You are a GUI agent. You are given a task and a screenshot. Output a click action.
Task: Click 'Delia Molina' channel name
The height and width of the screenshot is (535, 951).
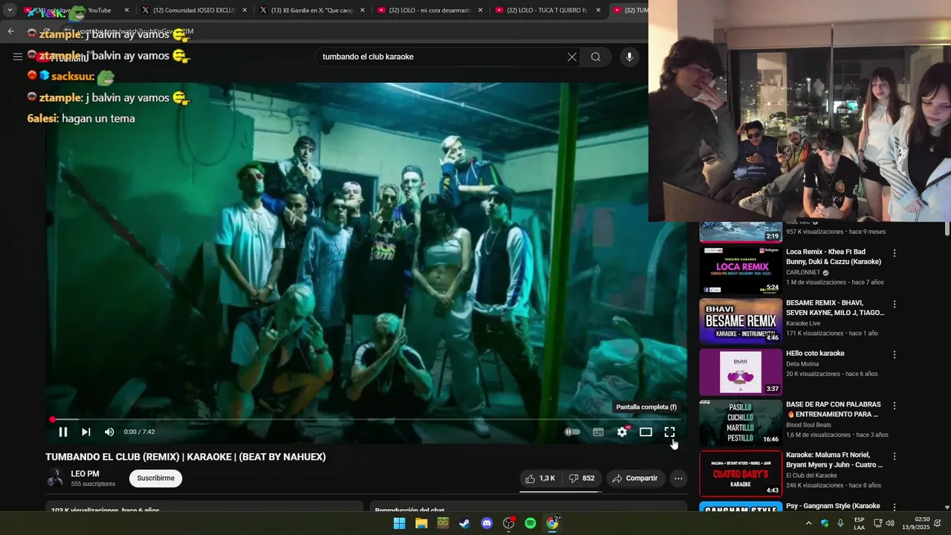click(802, 364)
